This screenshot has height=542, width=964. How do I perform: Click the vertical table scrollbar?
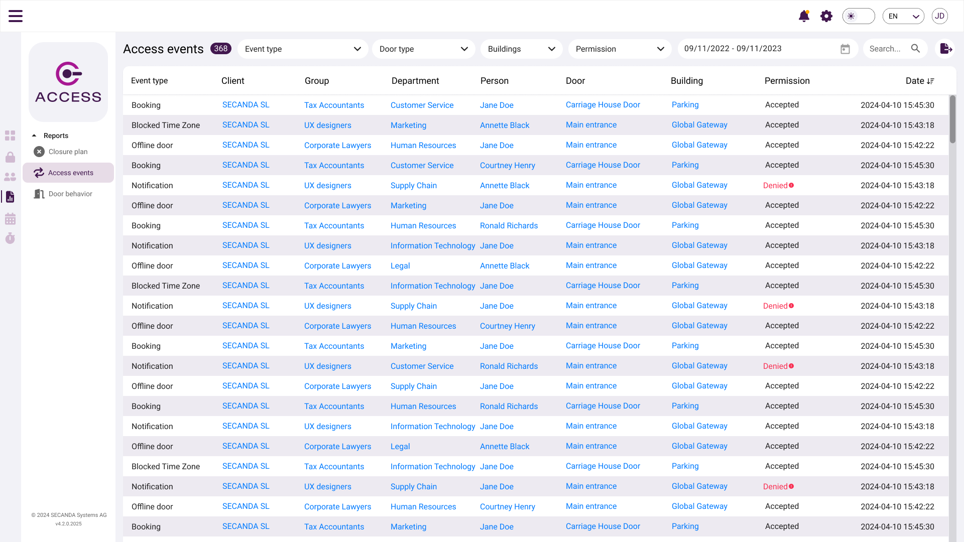[952, 119]
